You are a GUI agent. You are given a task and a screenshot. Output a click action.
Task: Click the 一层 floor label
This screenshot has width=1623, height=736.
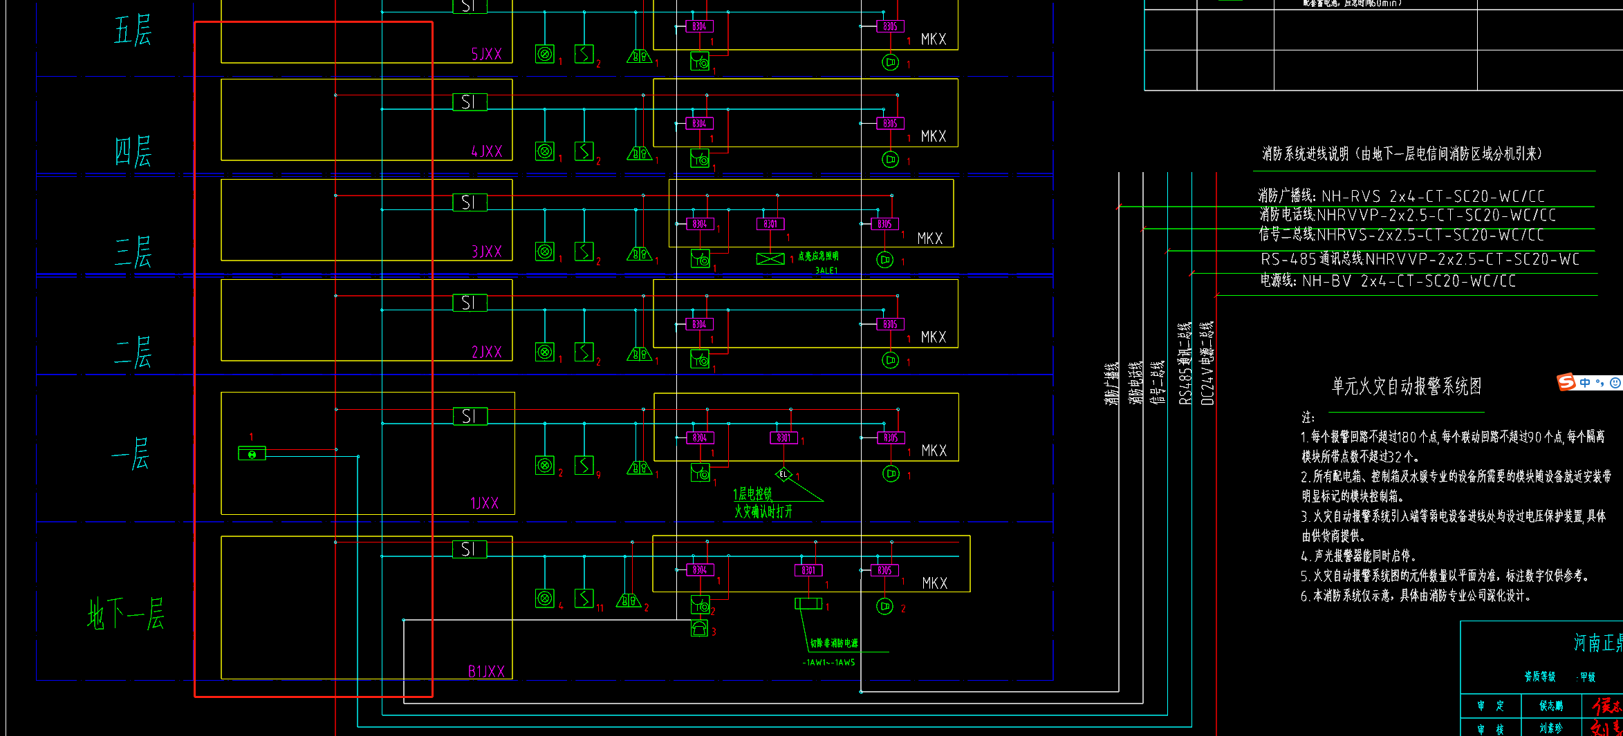(x=131, y=453)
